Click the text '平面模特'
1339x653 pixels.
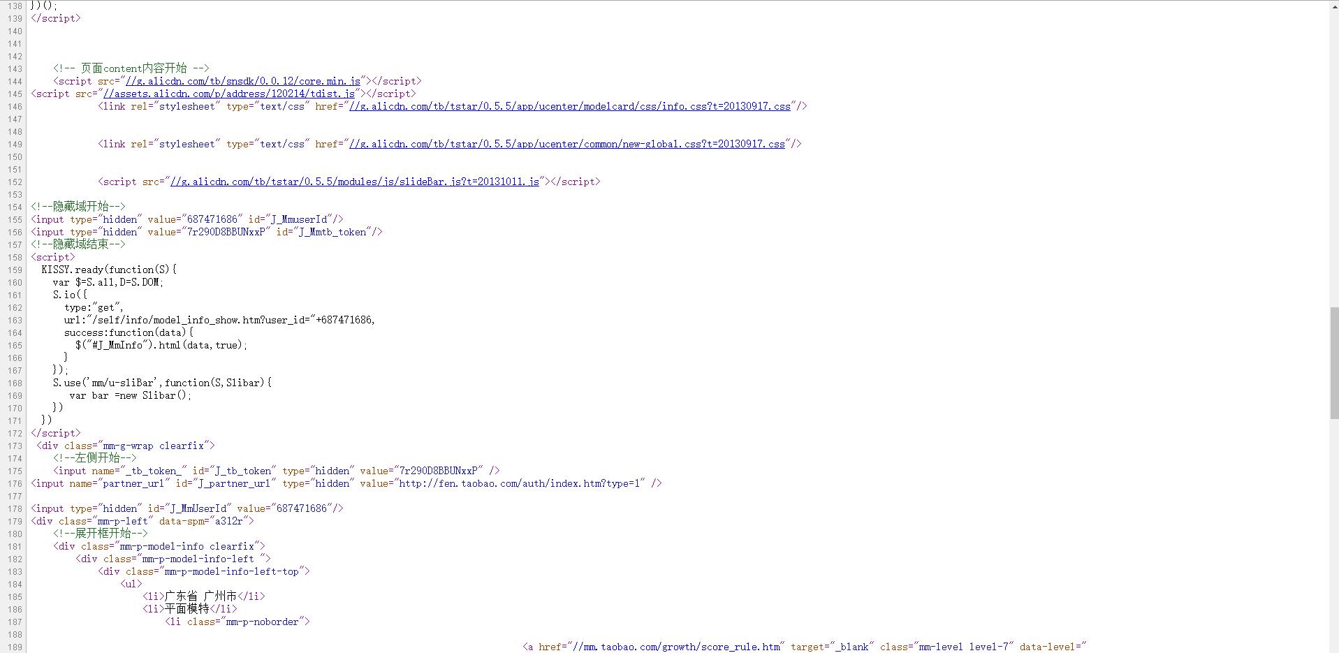pyautogui.click(x=187, y=609)
